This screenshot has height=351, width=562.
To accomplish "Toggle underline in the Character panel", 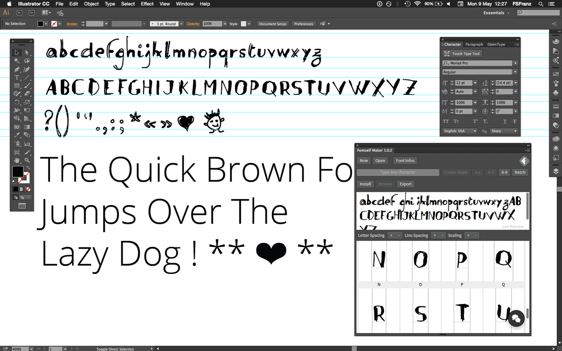I will (x=505, y=121).
